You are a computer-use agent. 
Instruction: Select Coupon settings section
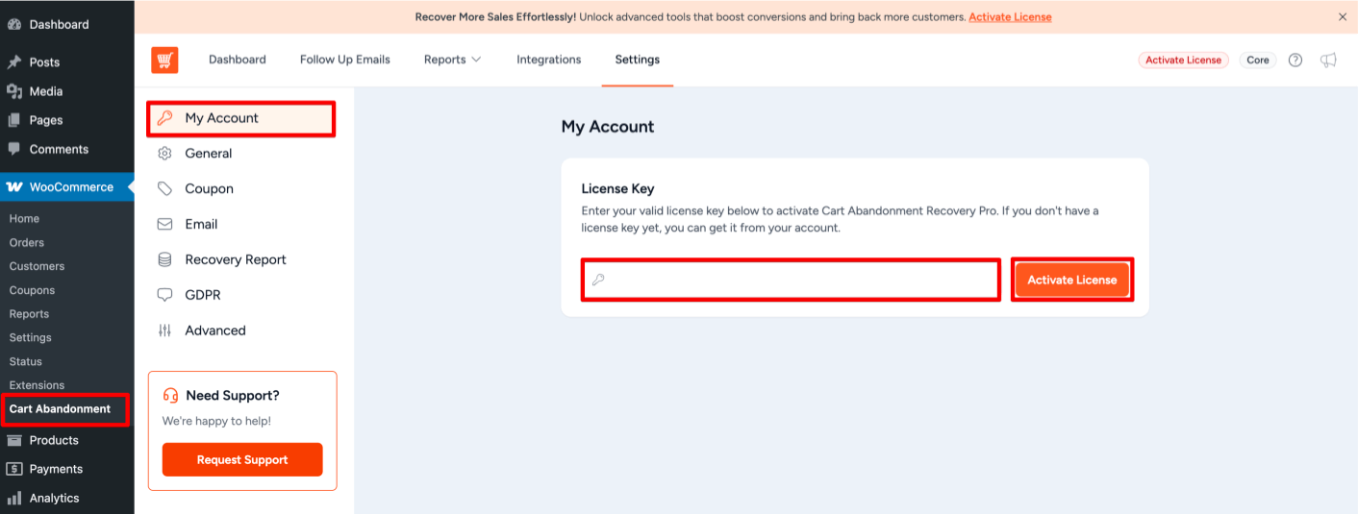[x=209, y=189]
